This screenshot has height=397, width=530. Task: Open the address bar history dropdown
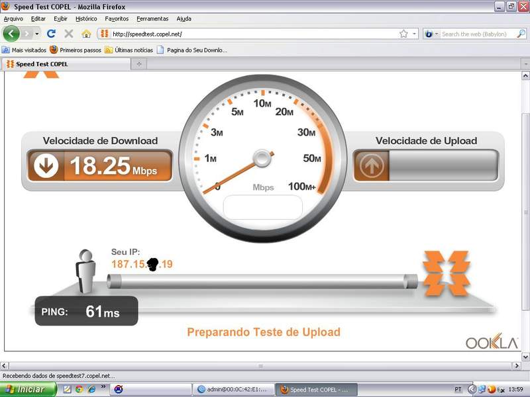click(x=415, y=34)
